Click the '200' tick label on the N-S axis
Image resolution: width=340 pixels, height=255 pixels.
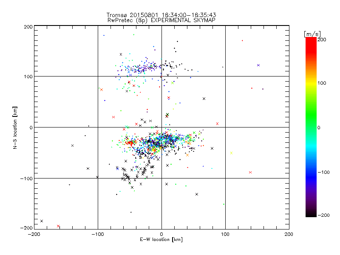[28, 27]
